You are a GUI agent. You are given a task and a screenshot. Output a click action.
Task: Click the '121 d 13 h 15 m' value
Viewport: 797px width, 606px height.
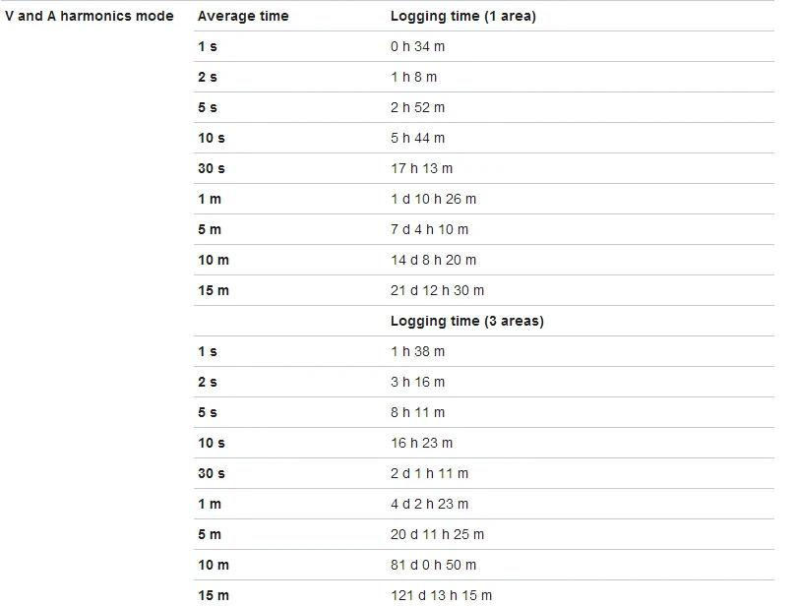pos(441,596)
